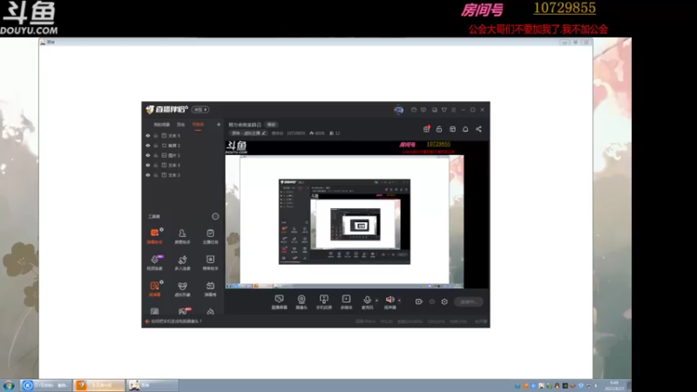Click the gear badge on 弹幕助手 tool
This screenshot has width=697, height=392.
[161, 230]
